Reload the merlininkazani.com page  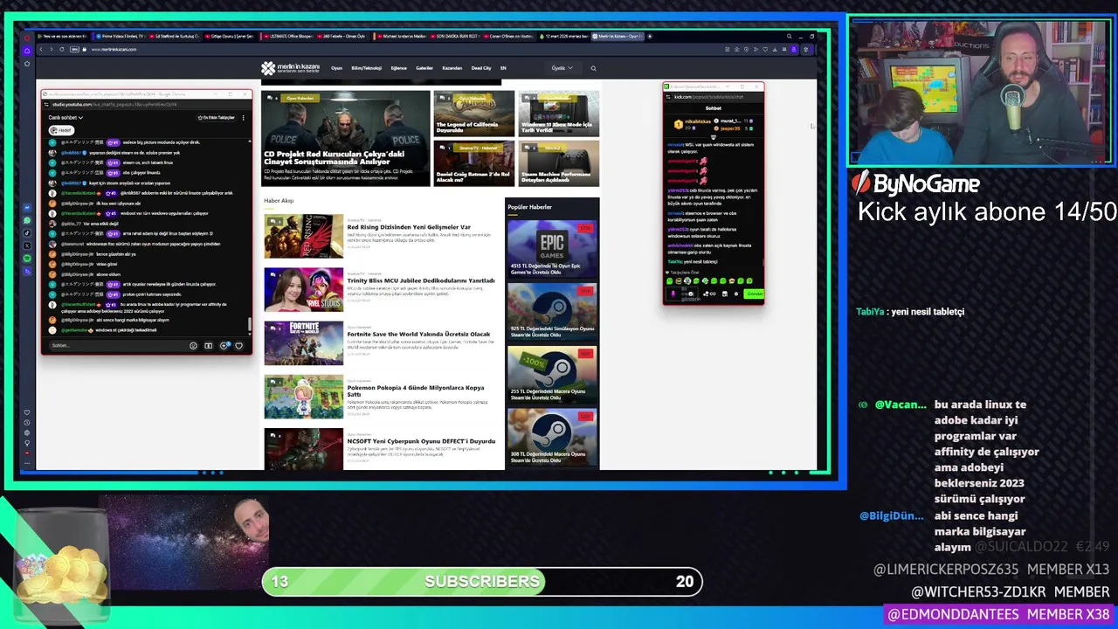62,49
